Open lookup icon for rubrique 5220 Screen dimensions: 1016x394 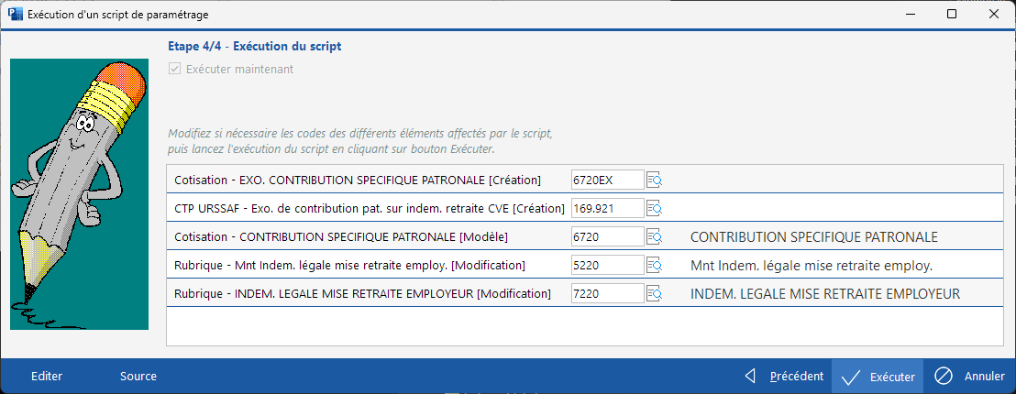click(x=655, y=266)
